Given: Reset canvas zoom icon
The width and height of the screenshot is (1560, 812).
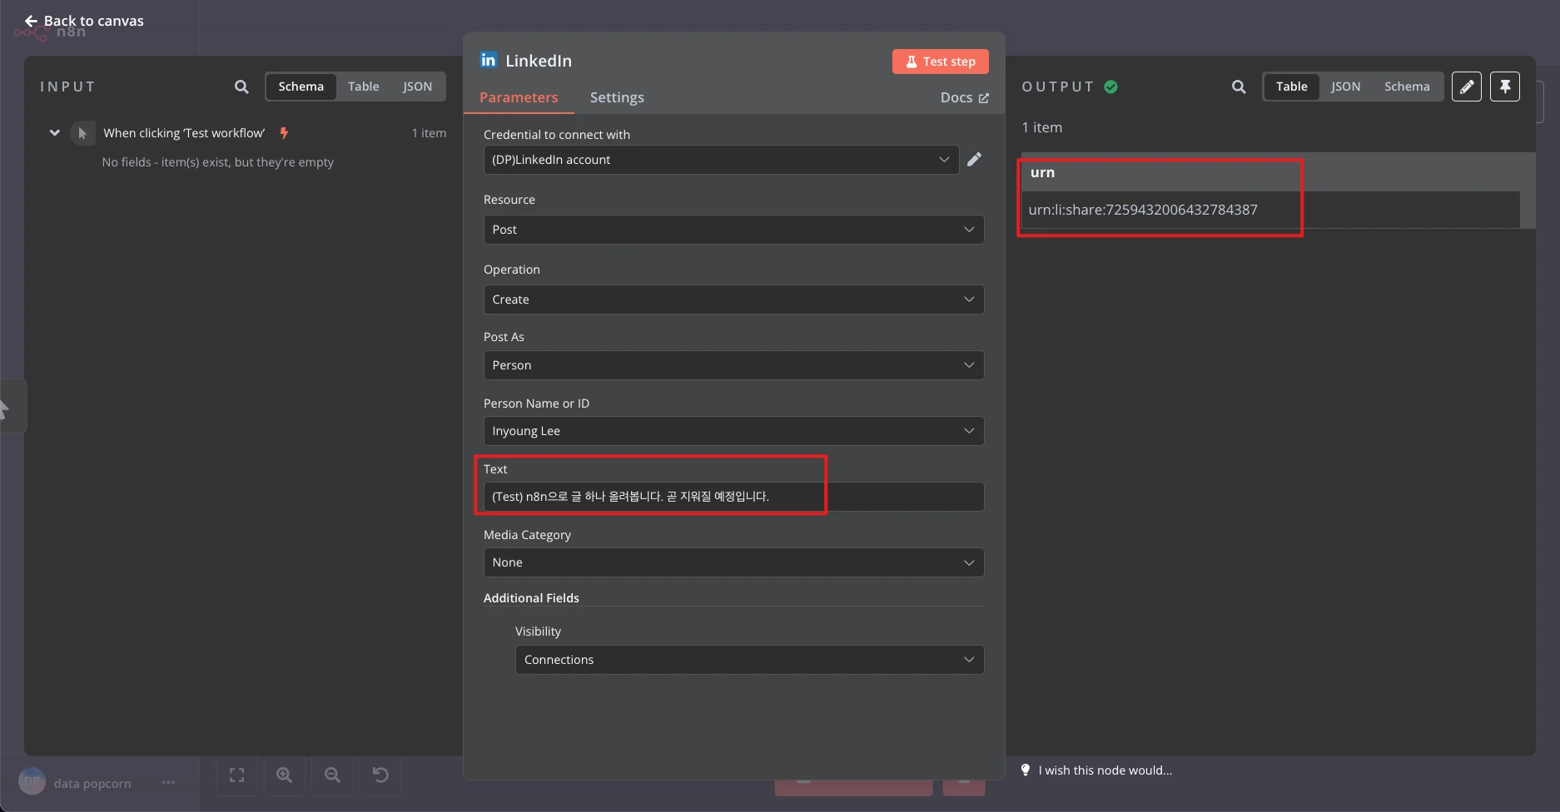Looking at the screenshot, I should 380,775.
